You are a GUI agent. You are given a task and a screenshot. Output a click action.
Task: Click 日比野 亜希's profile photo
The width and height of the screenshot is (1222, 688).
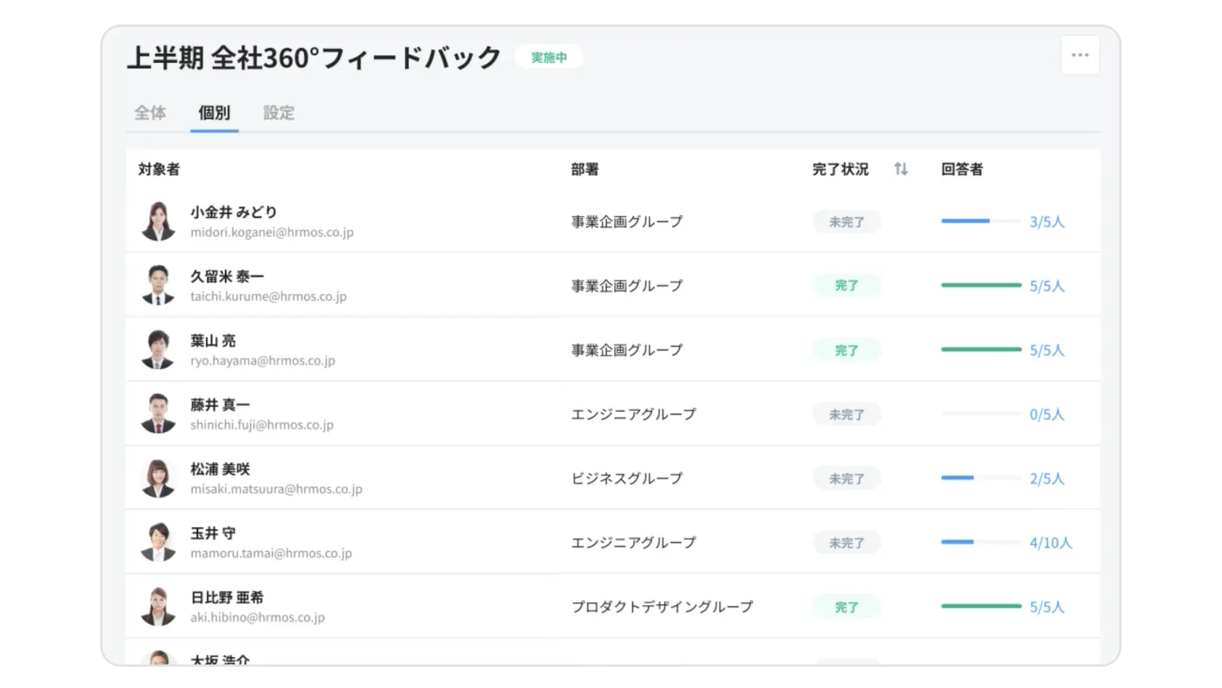pos(157,606)
